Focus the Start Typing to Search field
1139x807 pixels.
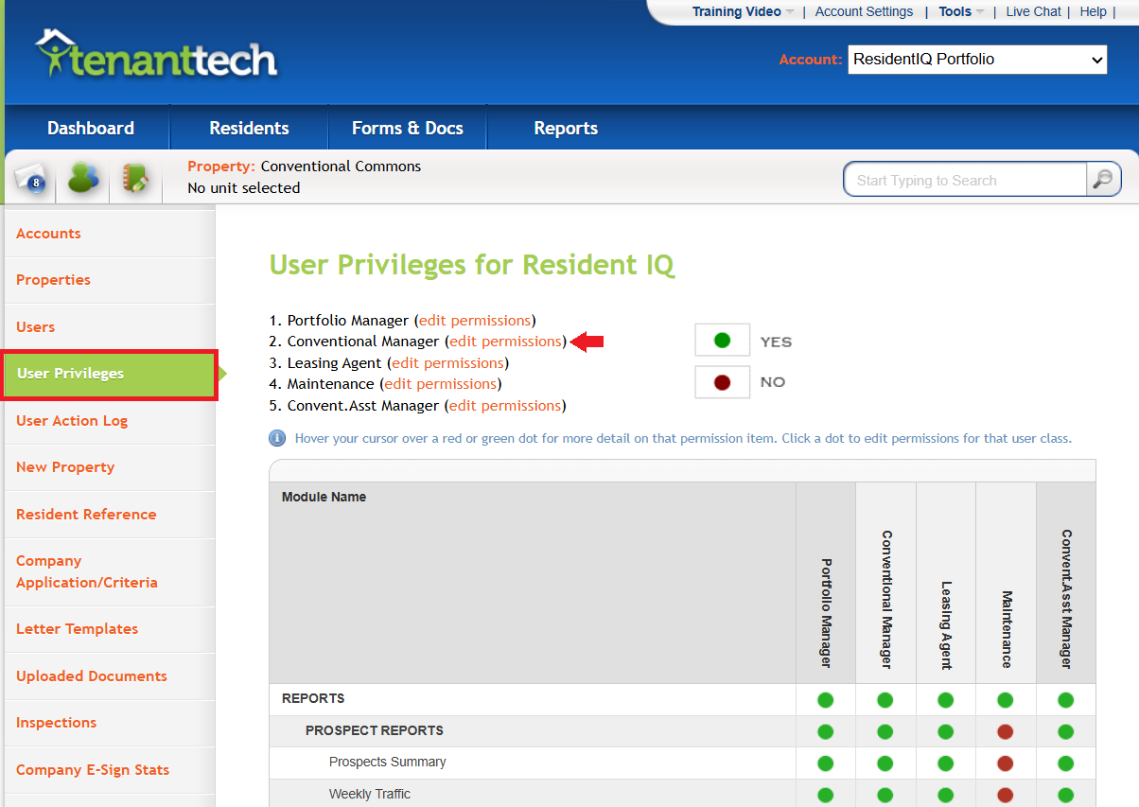[965, 180]
